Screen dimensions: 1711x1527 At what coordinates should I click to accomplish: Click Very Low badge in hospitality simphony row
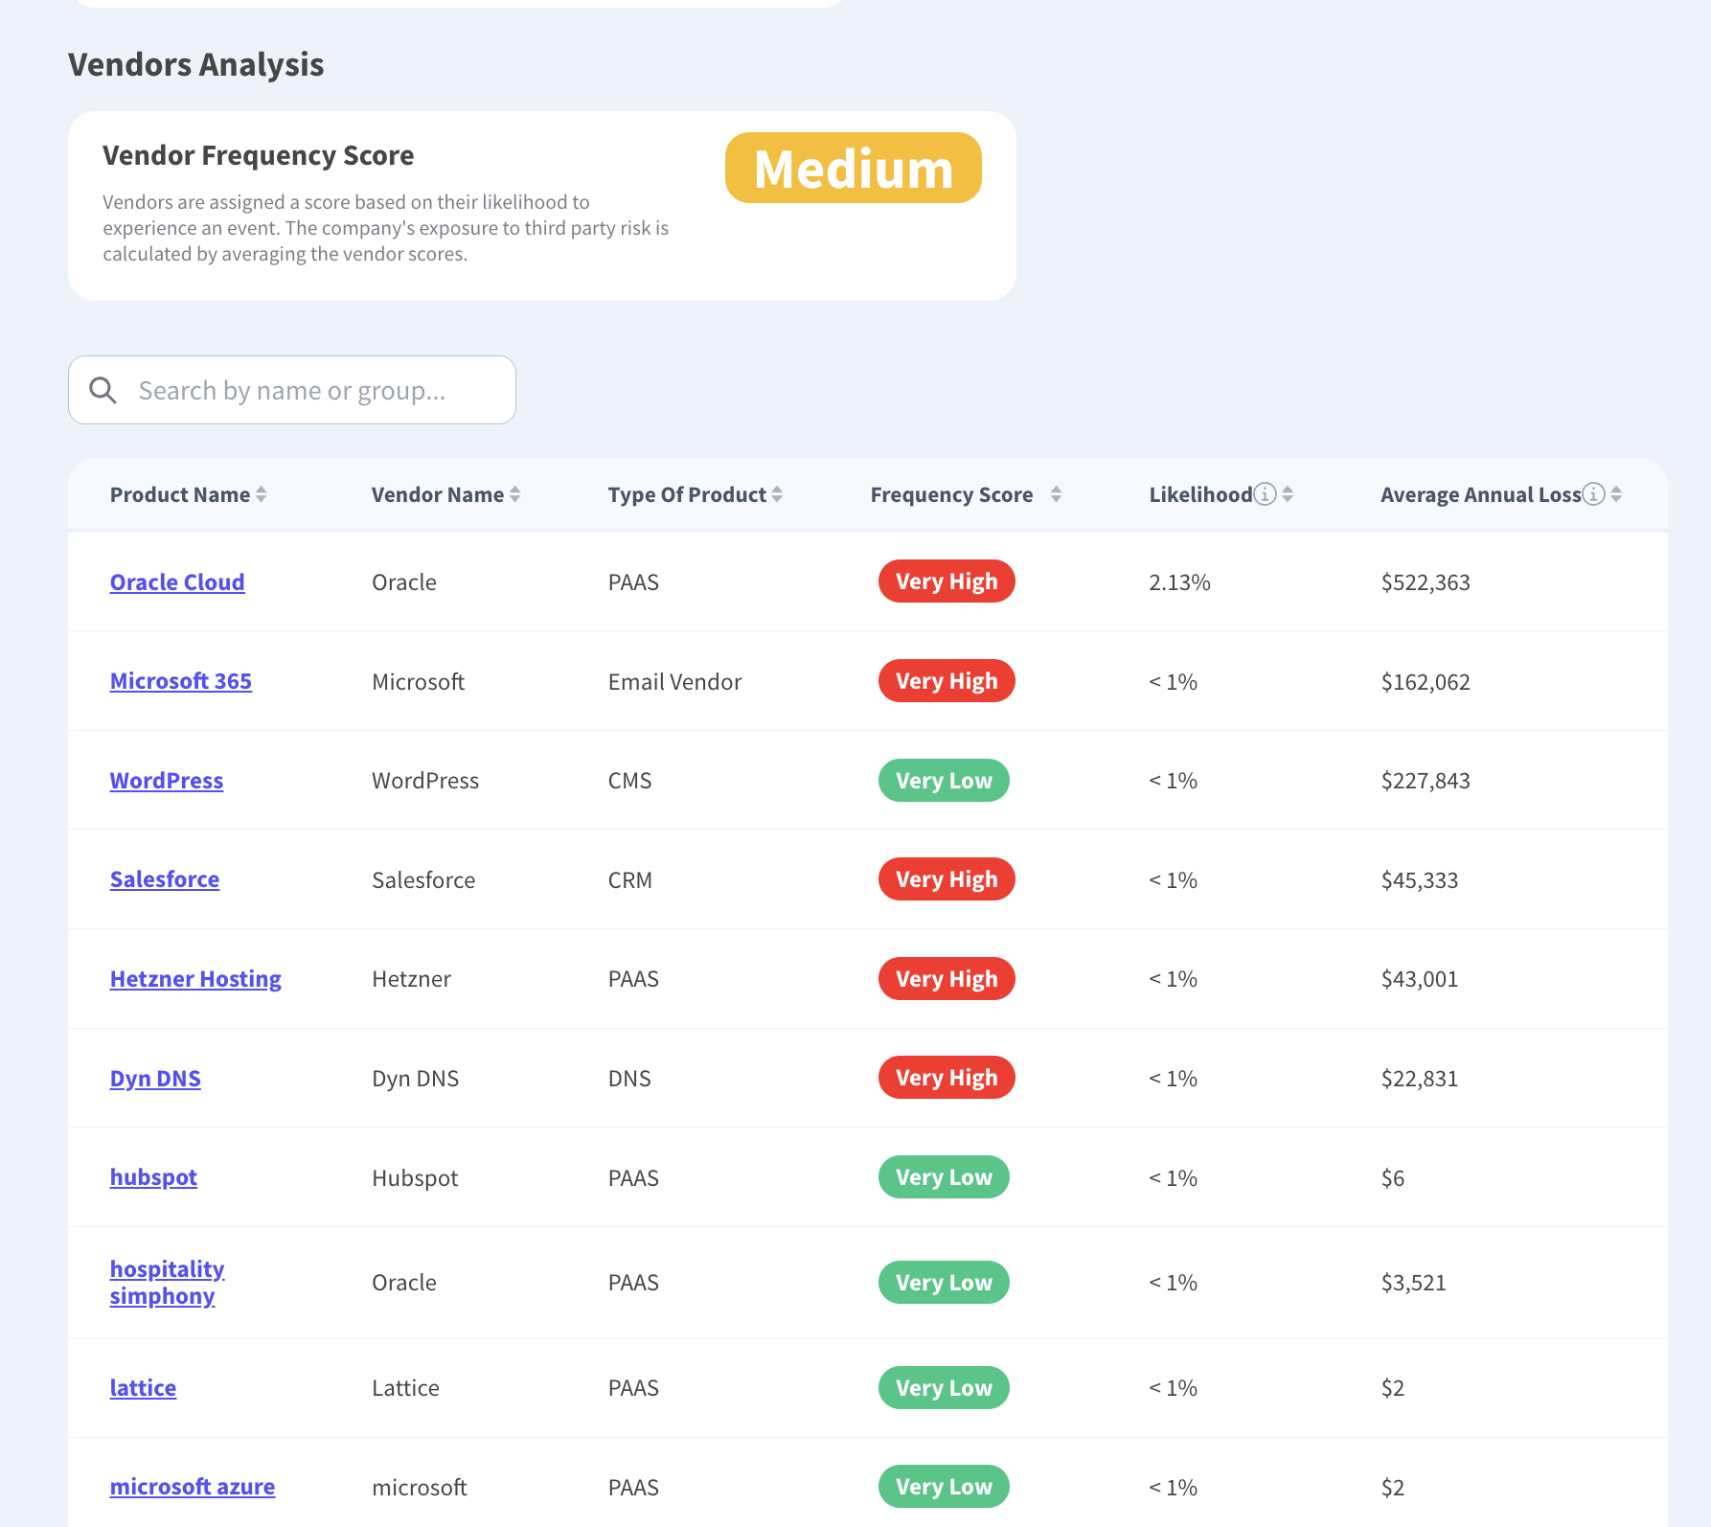[944, 1283]
